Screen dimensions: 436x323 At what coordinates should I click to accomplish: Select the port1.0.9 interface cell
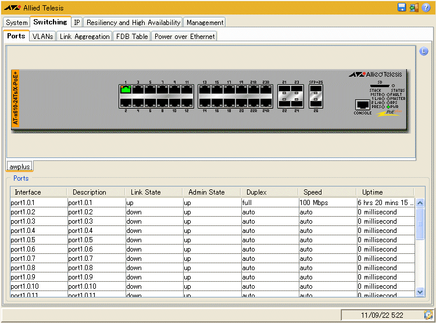[38, 277]
